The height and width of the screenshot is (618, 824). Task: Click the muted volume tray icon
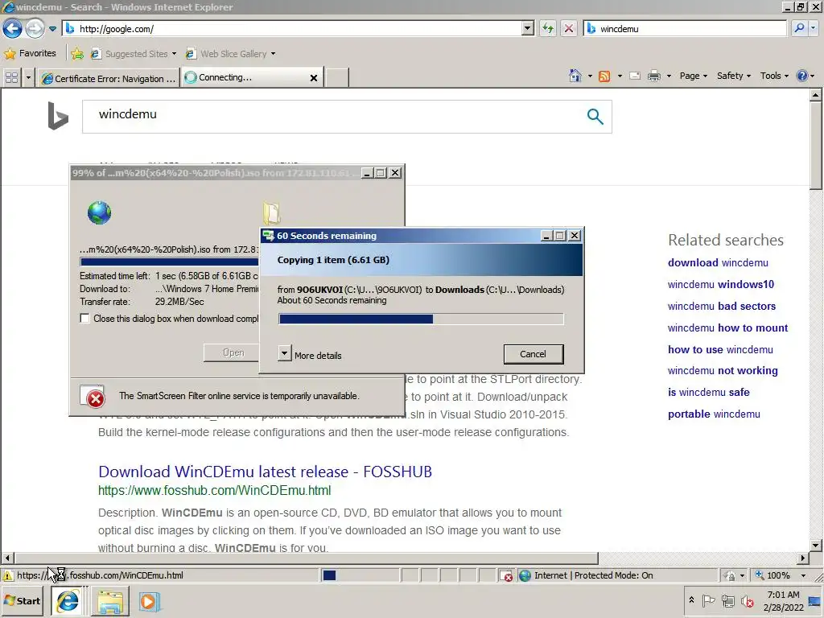pyautogui.click(x=747, y=600)
